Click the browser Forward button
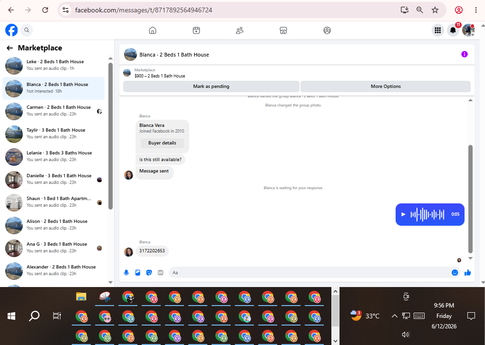 (28, 10)
